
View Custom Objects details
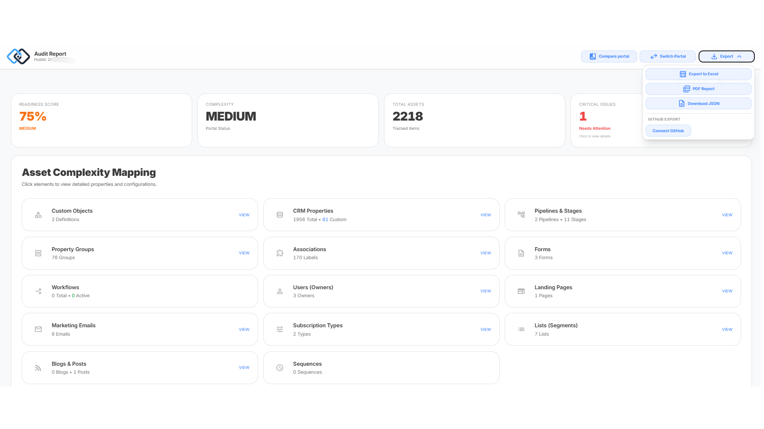[244, 215]
